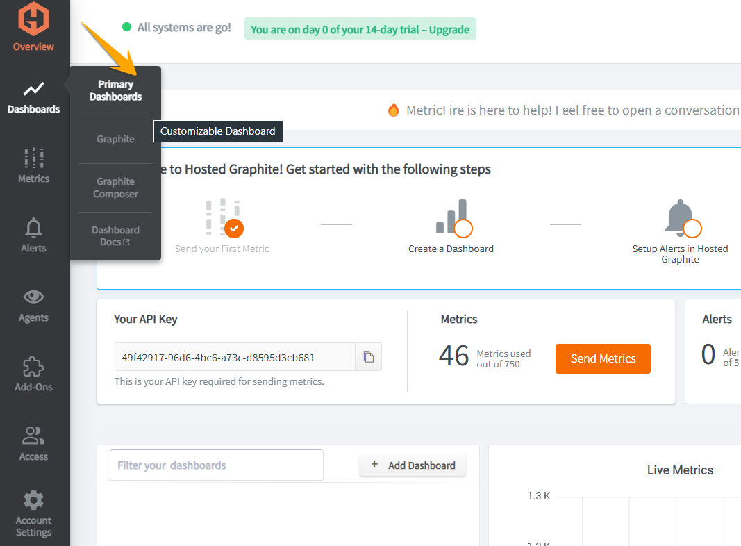Click the Create a Dashboard step label
The image size is (741, 546).
click(451, 249)
